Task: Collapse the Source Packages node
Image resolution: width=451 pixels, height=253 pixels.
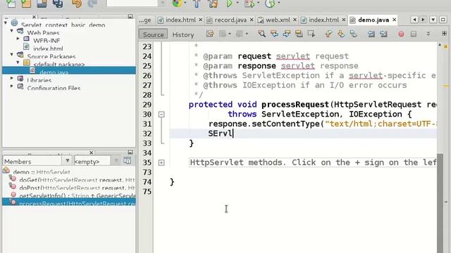Action: (x=11, y=54)
